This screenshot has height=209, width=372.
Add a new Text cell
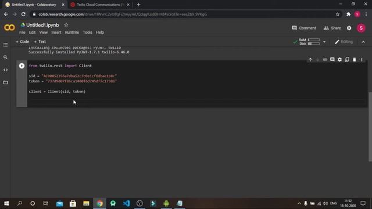pyautogui.click(x=40, y=42)
